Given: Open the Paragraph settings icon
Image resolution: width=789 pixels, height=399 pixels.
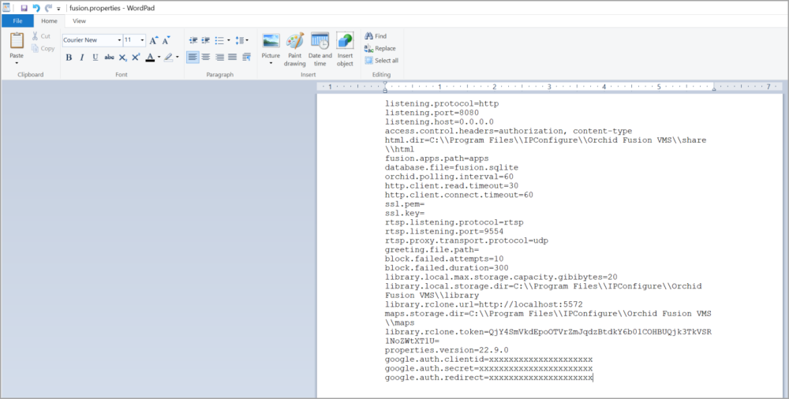Looking at the screenshot, I should coord(246,58).
